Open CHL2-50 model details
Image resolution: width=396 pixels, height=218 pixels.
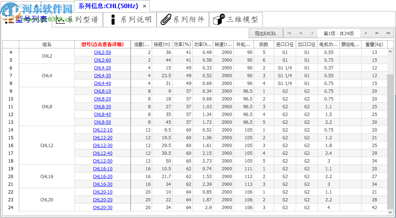point(103,52)
